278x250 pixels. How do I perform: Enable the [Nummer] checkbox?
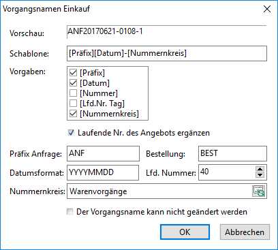click(73, 93)
